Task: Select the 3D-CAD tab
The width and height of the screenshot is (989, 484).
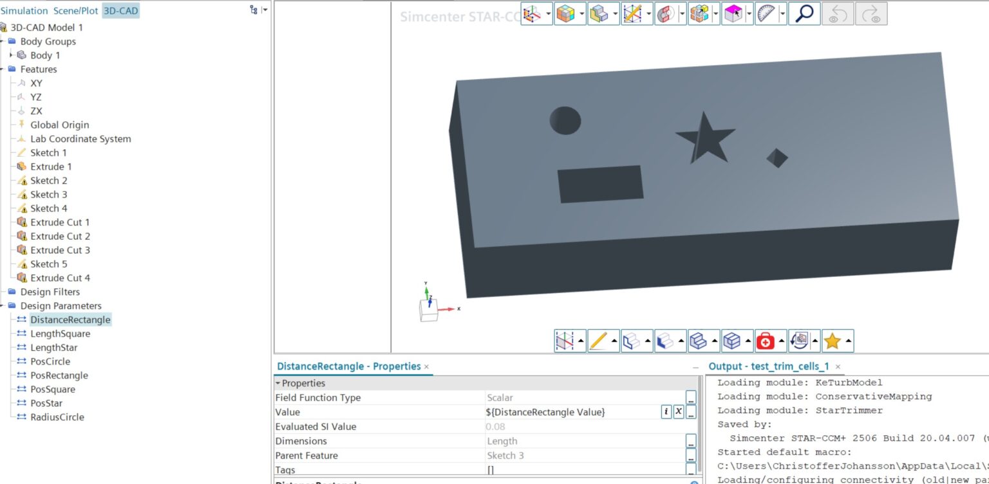Action: [121, 11]
